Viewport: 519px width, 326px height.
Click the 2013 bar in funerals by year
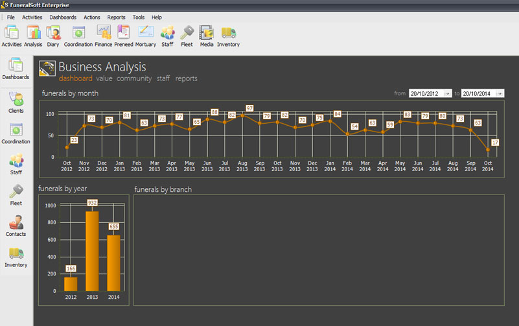[93, 251]
